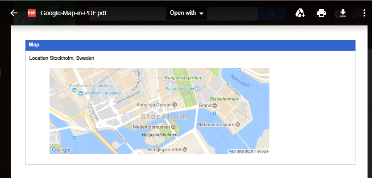Click the Map data ©2017 Google attribution

[248, 151]
